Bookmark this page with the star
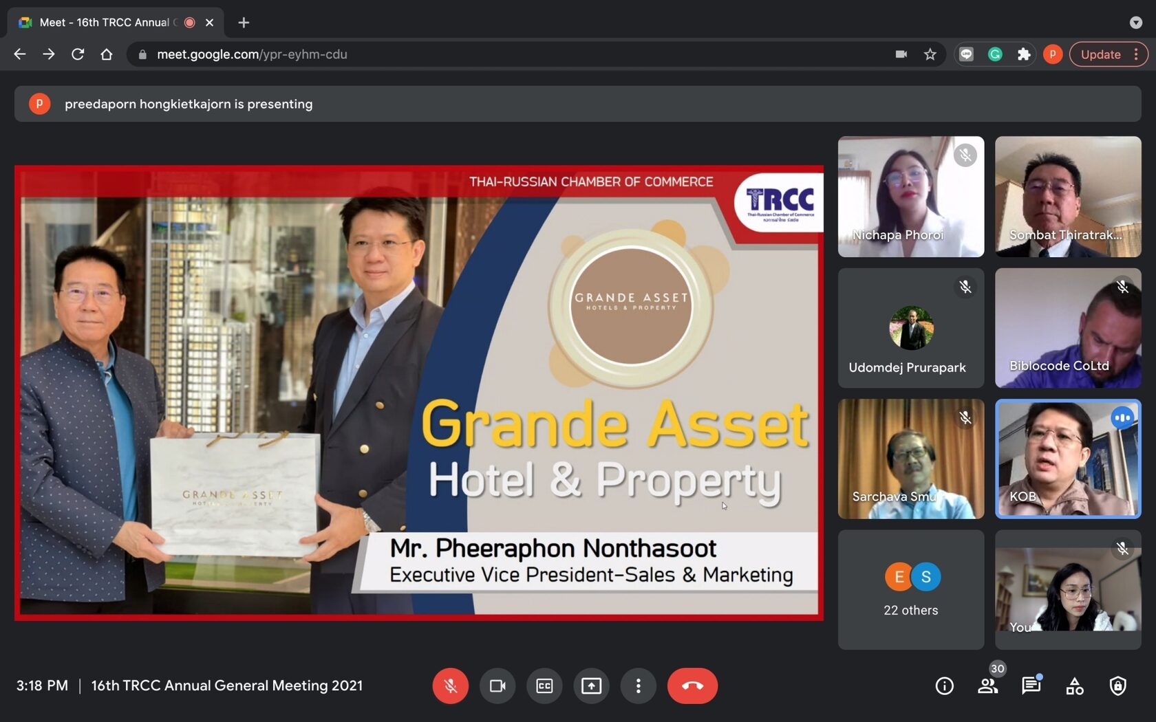The height and width of the screenshot is (722, 1156). pyautogui.click(x=930, y=54)
